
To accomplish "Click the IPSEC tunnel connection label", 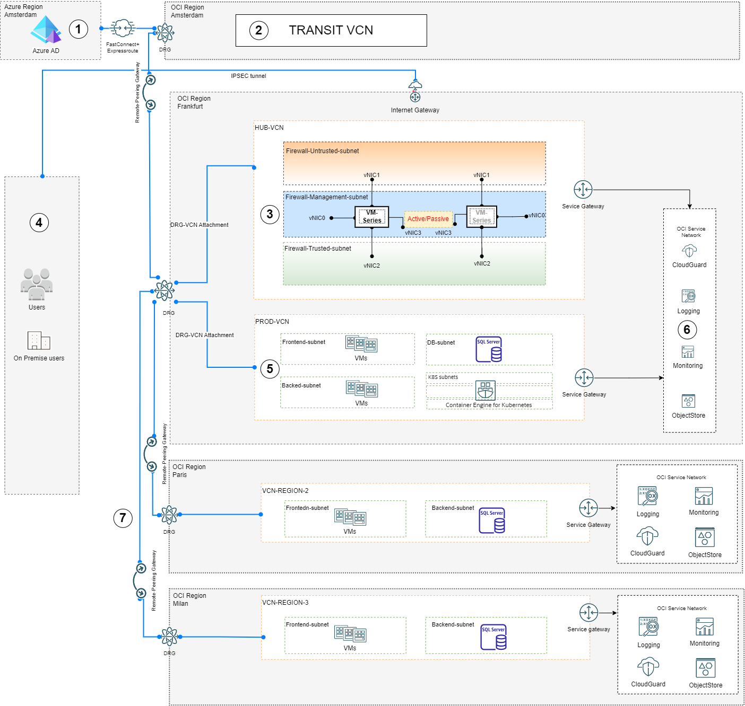I will 248,76.
